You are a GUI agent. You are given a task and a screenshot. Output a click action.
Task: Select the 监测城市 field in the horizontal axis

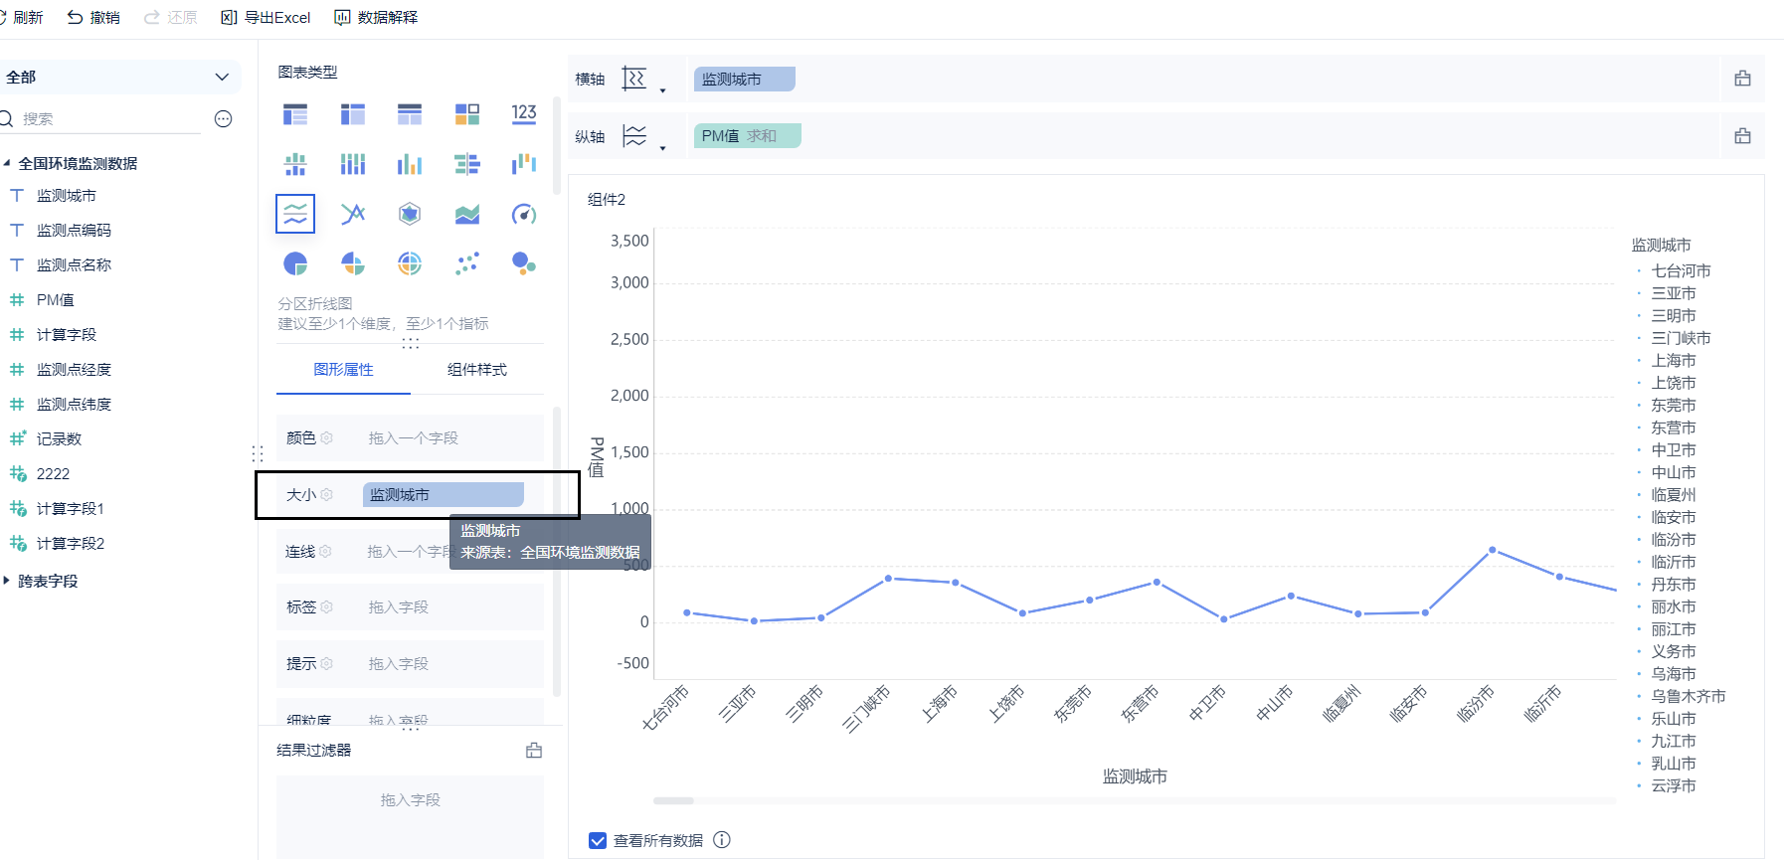click(x=744, y=79)
